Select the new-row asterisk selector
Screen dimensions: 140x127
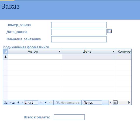coord(5,57)
